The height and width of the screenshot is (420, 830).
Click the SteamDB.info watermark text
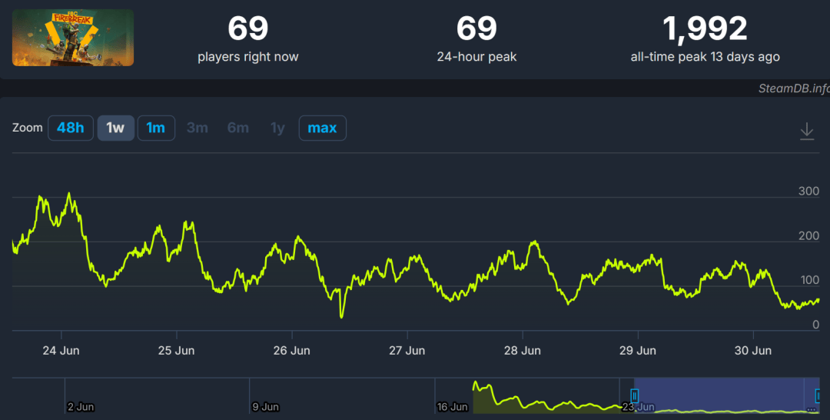coord(794,88)
